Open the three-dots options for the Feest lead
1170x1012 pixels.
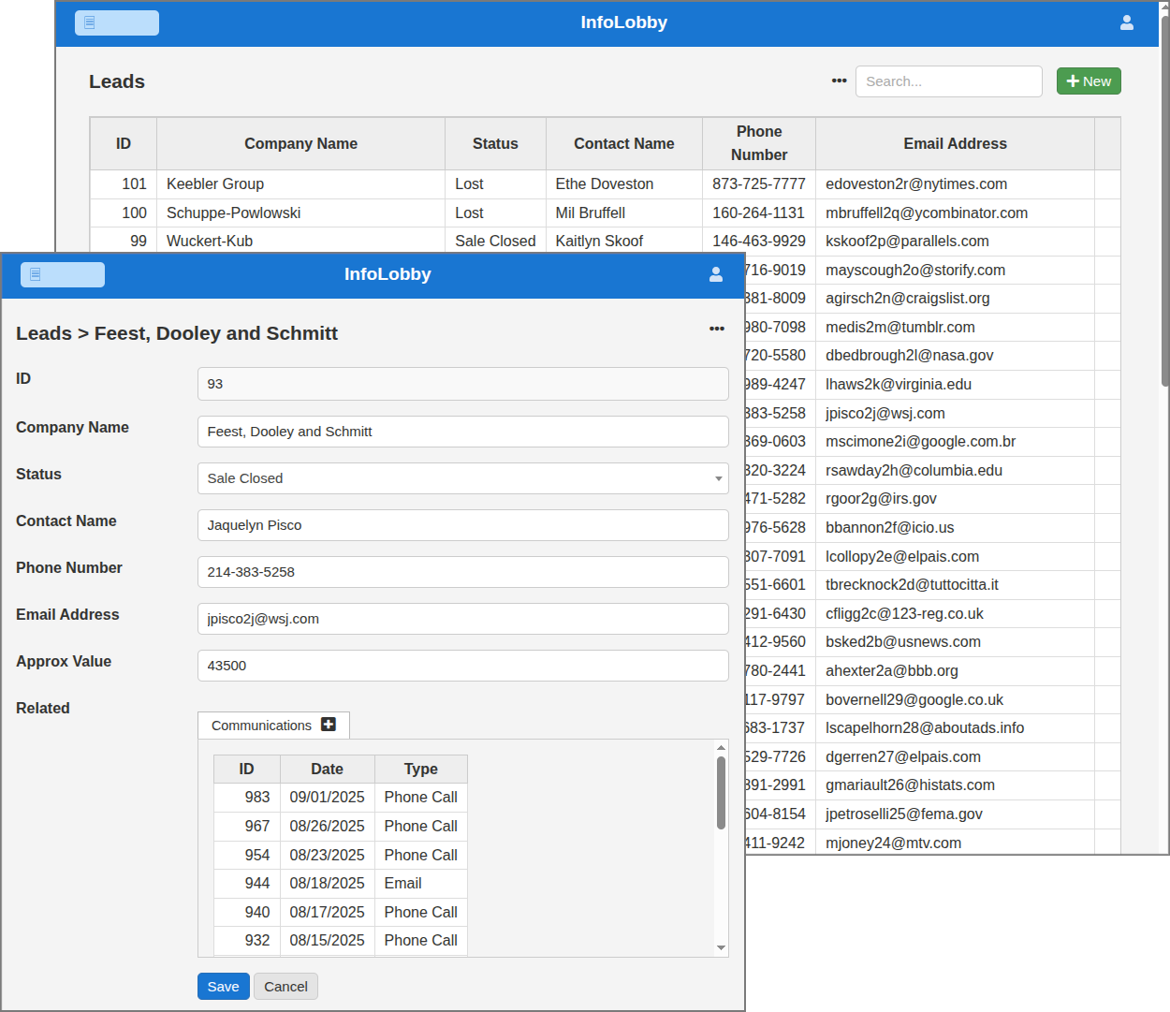click(x=717, y=329)
